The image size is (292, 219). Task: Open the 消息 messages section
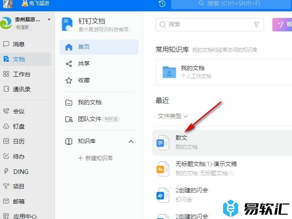coord(19,44)
